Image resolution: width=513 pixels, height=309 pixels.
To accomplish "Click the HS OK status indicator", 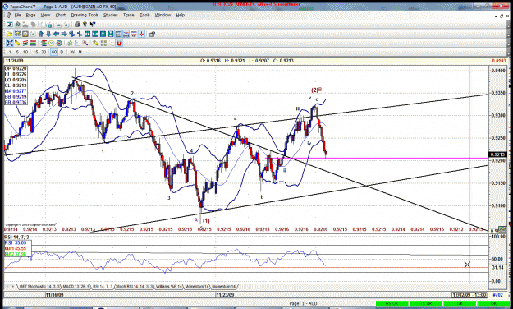I will click(x=392, y=303).
